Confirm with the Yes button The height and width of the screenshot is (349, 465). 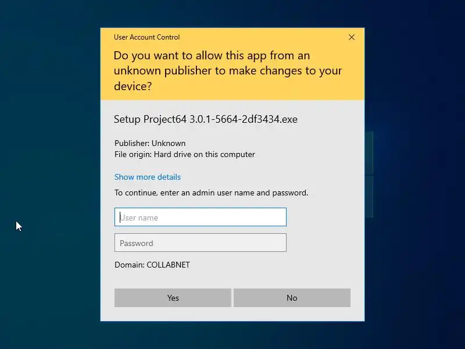(173, 298)
